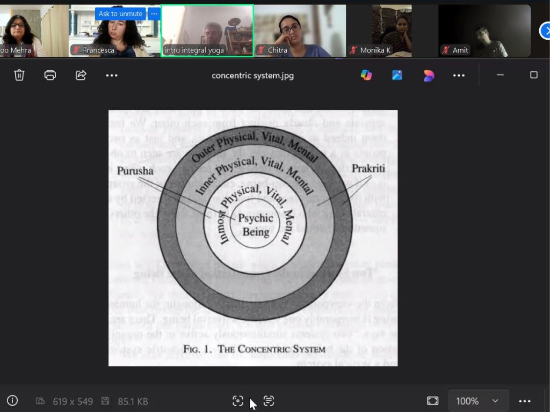The width and height of the screenshot is (550, 412).
Task: Select the intro integral yoga video tile
Action: [207, 31]
